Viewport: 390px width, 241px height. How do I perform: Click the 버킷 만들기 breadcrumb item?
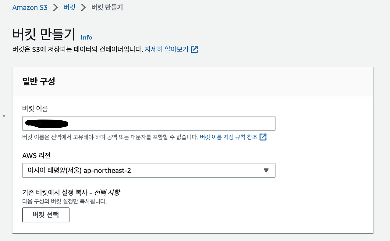click(x=107, y=8)
